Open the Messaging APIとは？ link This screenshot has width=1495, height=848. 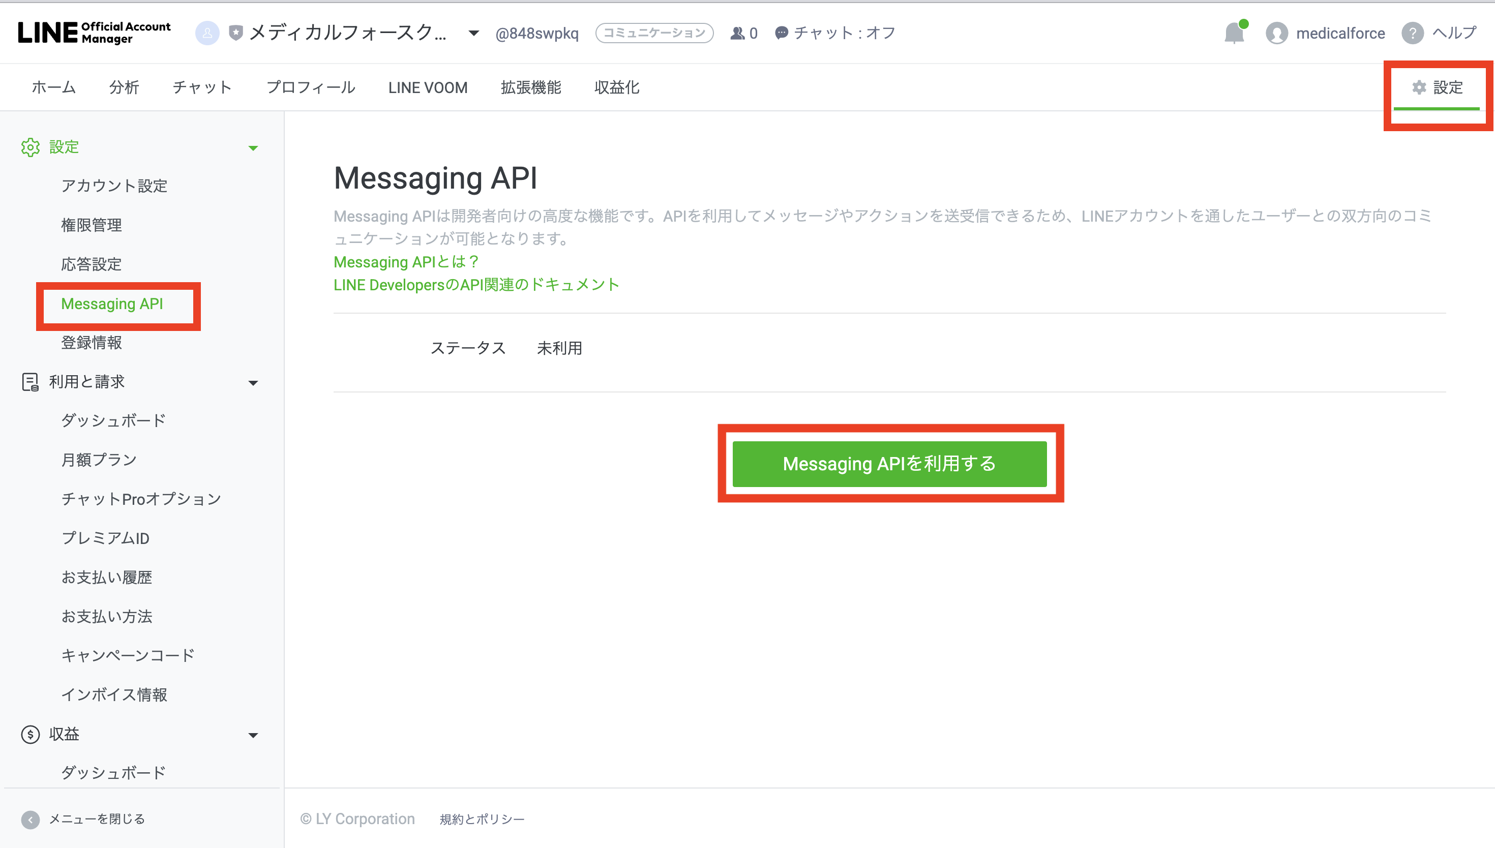[405, 262]
